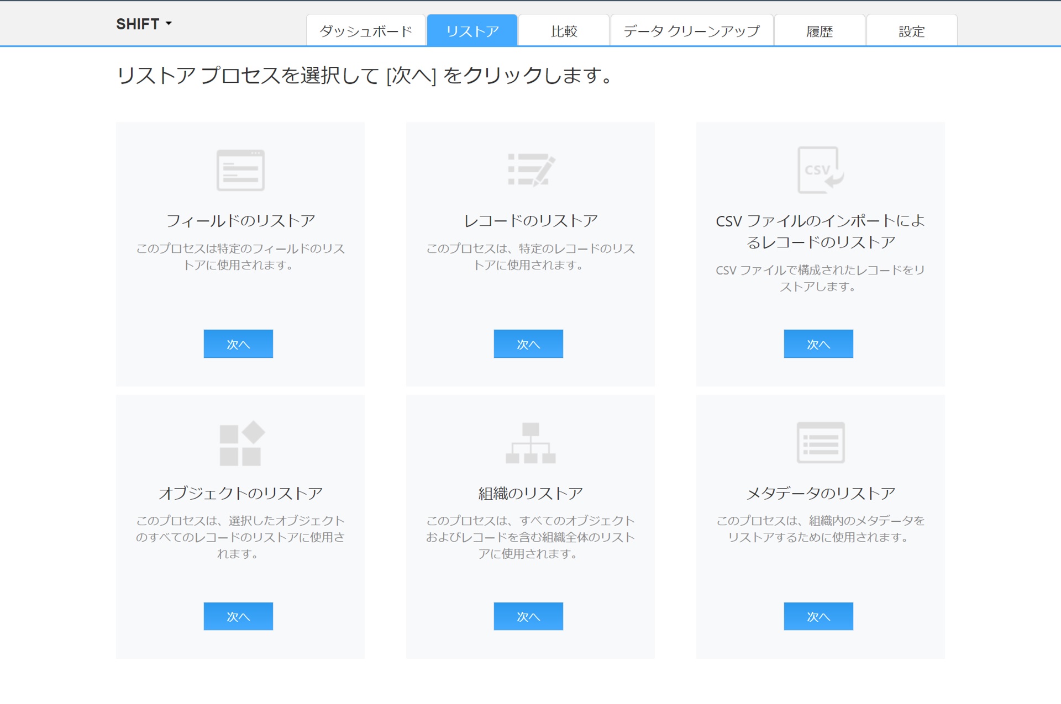Click the レコードのリストア heading
This screenshot has width=1061, height=704.
pyautogui.click(x=530, y=221)
